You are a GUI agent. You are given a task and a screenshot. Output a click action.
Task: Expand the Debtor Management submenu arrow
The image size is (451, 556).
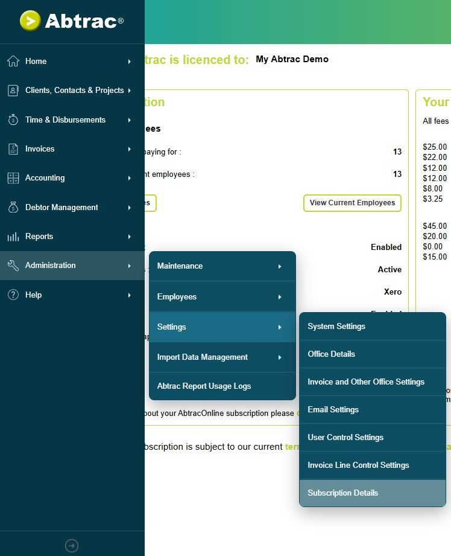point(129,208)
